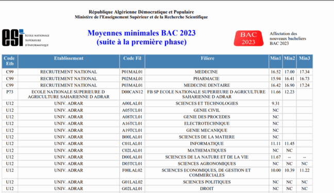Select the 'PHARMACIE' filiere cell

[206, 79]
